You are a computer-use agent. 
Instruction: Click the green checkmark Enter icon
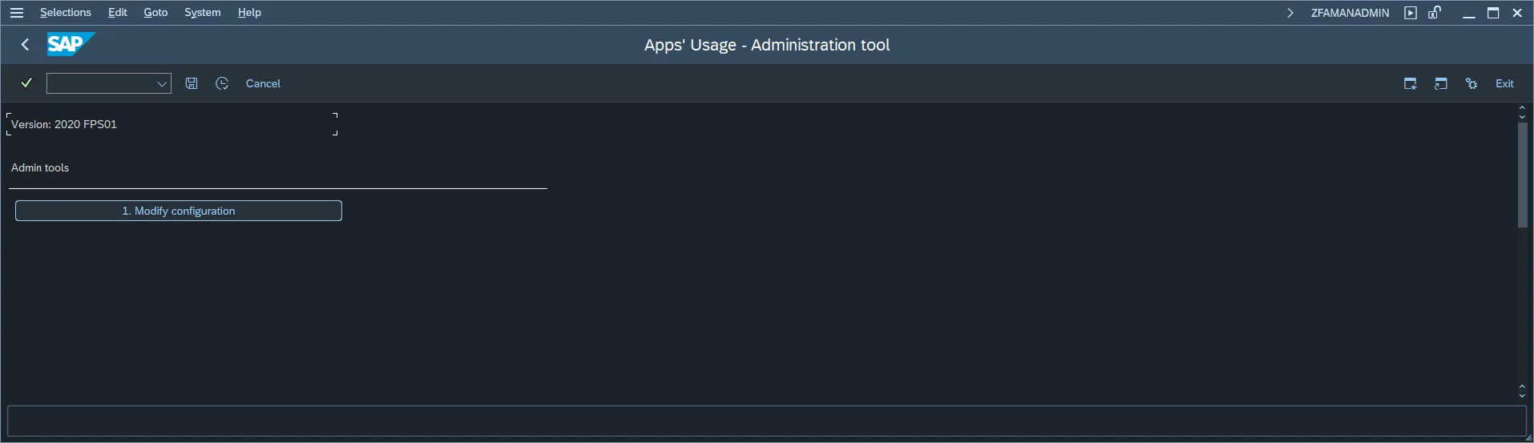click(26, 83)
